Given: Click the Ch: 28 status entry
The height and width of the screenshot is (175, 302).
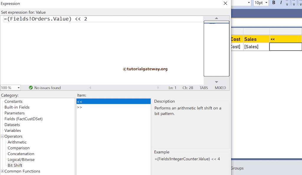Looking at the screenshot, I should [x=188, y=88].
